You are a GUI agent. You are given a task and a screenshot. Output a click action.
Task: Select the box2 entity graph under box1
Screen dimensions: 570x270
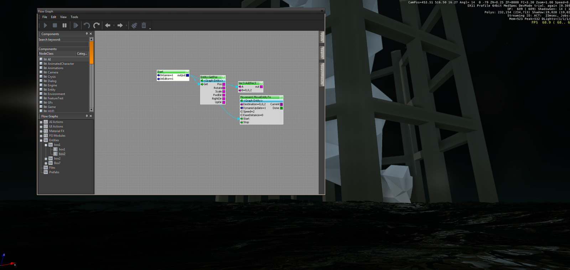pyautogui.click(x=62, y=154)
